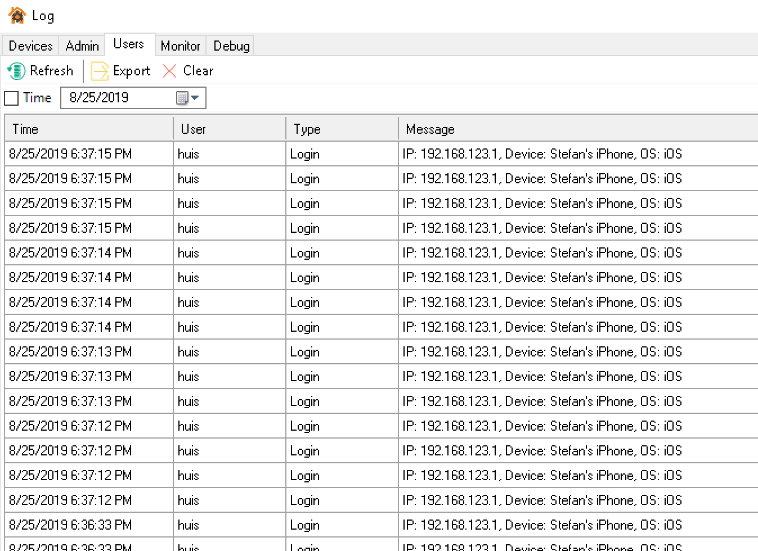This screenshot has height=551, width=758.
Task: Select the Users tab
Action: point(129,44)
